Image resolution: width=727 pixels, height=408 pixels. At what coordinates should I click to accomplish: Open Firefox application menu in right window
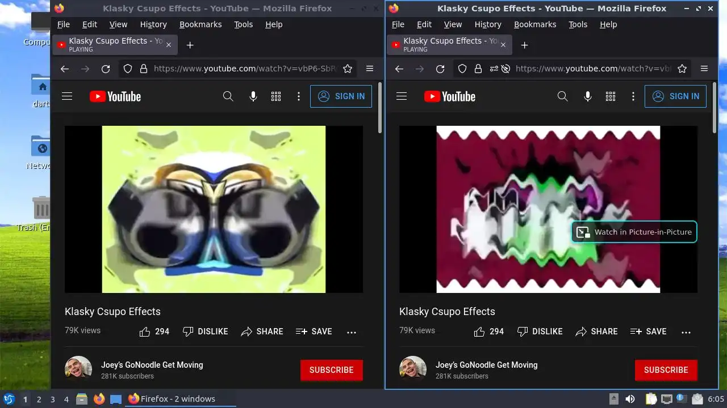[x=704, y=69]
